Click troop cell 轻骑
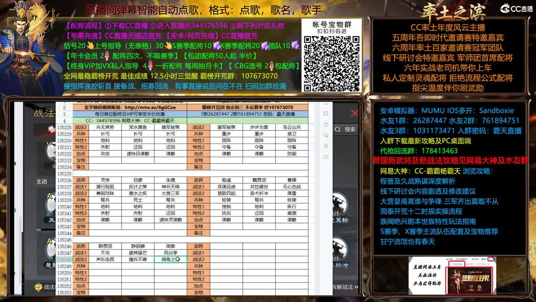Image resolution: width=536 pixels, height=302 pixels. pos(227,200)
